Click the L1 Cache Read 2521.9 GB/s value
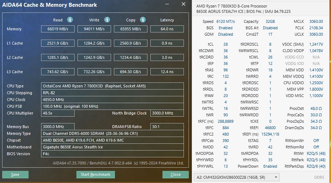Viewport: 331px width, 183px height. coord(57,43)
